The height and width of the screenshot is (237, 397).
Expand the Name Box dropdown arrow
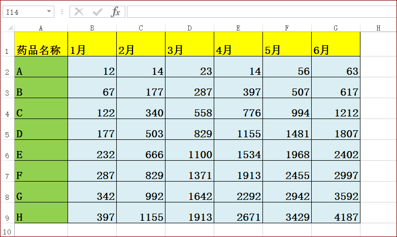pyautogui.click(x=49, y=11)
